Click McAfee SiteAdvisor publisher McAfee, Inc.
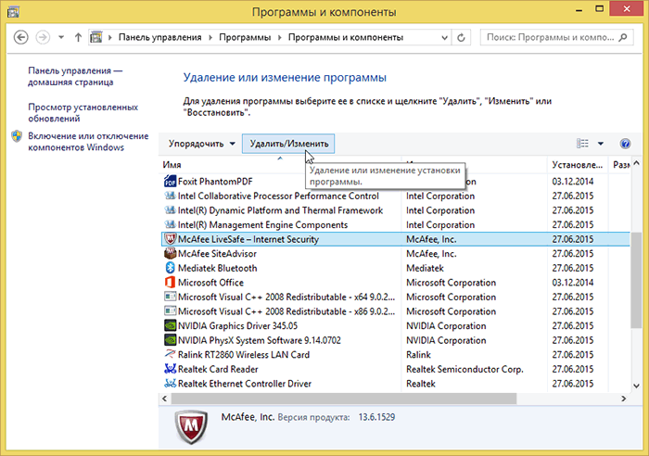 click(x=431, y=254)
